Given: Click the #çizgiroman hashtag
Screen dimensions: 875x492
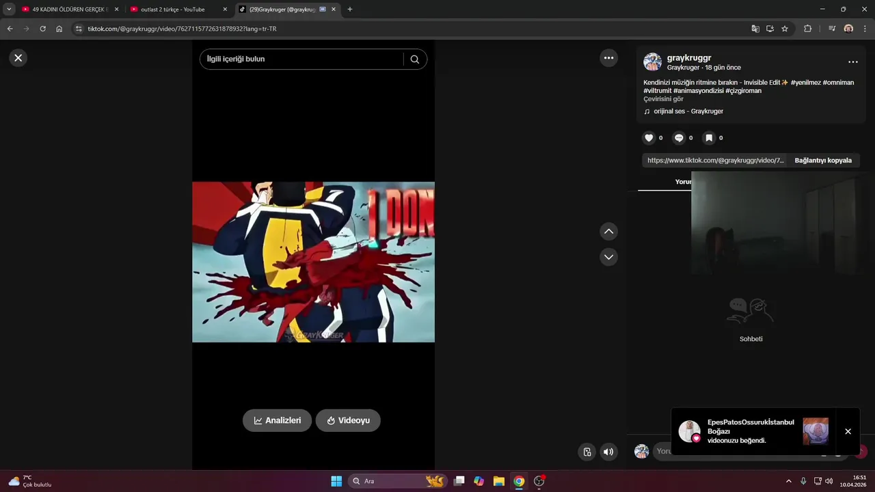Looking at the screenshot, I should (x=743, y=91).
